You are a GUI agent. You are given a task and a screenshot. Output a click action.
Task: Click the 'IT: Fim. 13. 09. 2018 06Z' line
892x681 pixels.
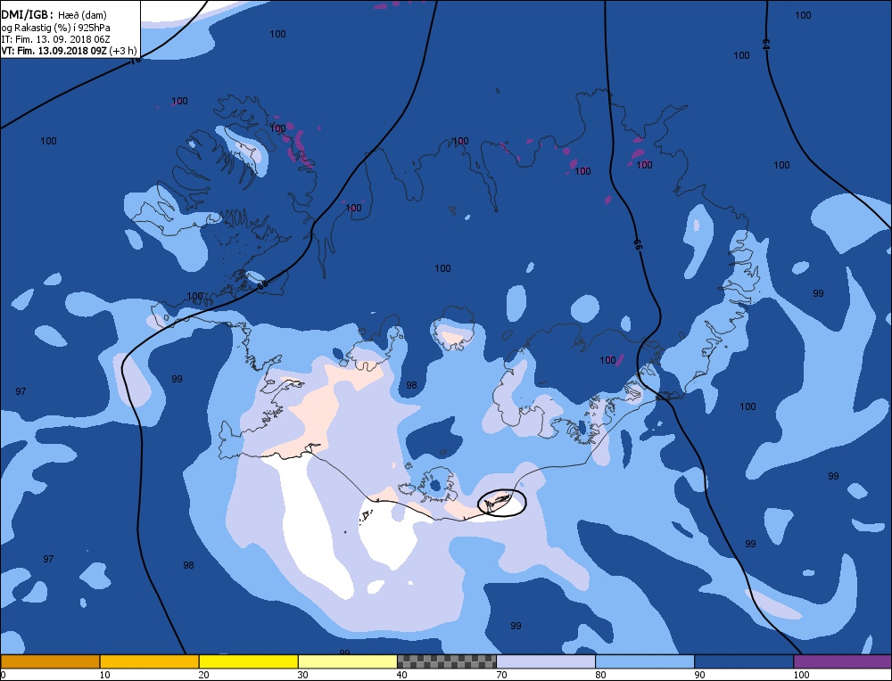(55, 39)
